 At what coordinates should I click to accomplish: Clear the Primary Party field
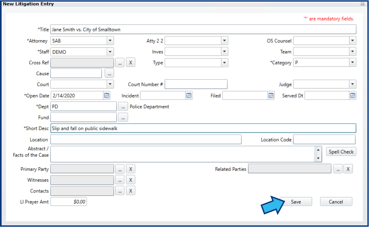click(x=131, y=169)
